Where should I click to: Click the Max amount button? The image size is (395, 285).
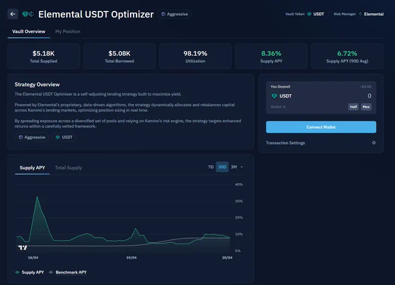click(366, 107)
